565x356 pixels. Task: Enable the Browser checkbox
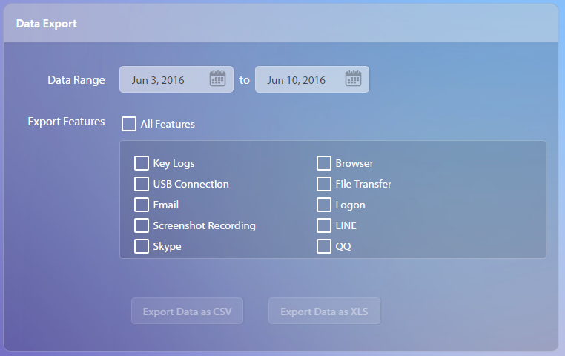[x=324, y=163]
